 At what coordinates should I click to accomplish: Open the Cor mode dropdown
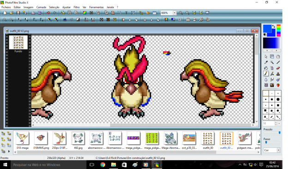278,150
